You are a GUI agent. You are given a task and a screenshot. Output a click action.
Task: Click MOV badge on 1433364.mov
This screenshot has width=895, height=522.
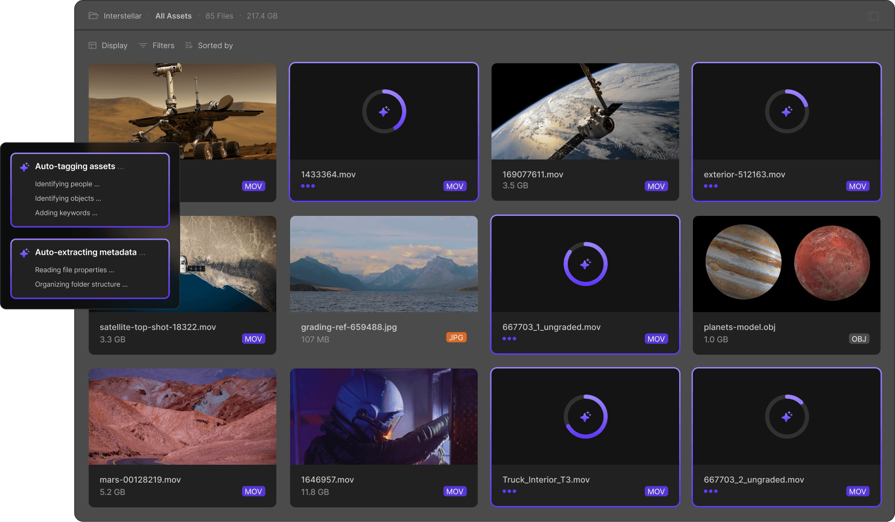tap(455, 186)
